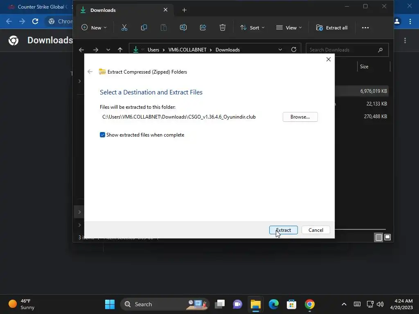
Task: Launch Microsoft Edge from taskbar
Action: (273, 304)
